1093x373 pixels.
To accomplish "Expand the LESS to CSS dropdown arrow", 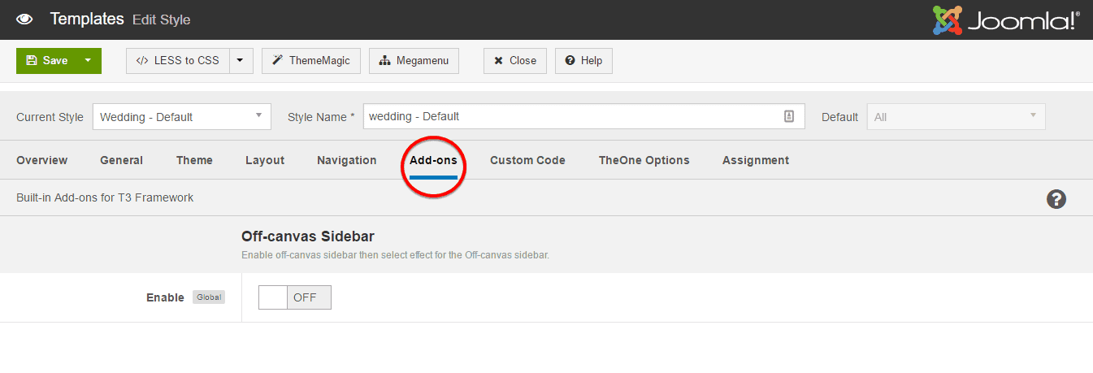I will tap(241, 61).
